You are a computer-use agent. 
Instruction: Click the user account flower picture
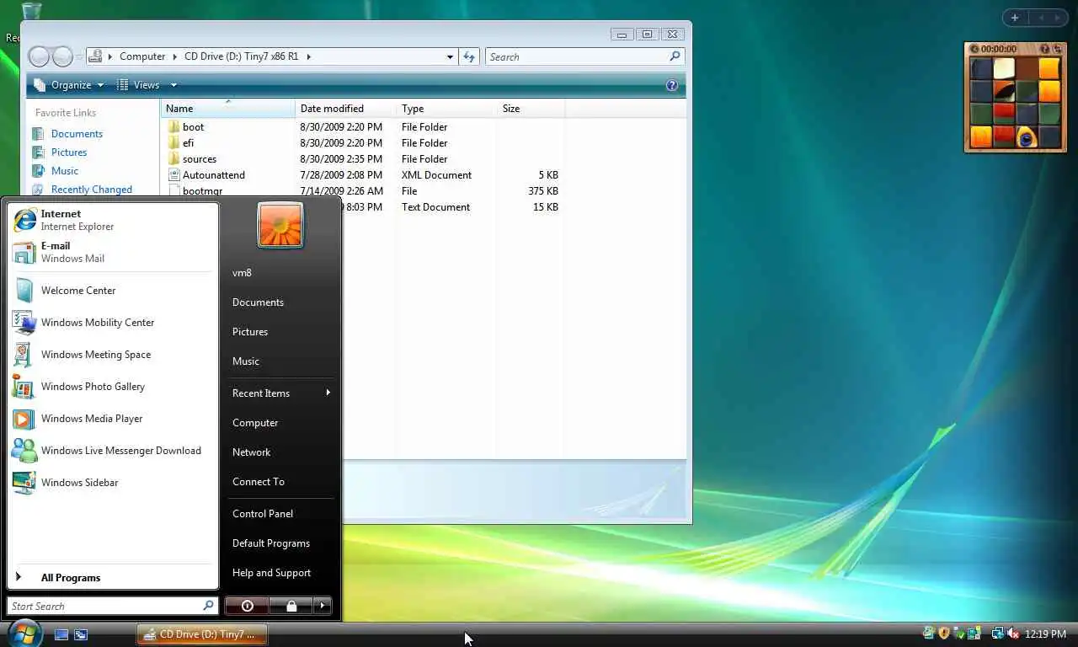point(280,225)
